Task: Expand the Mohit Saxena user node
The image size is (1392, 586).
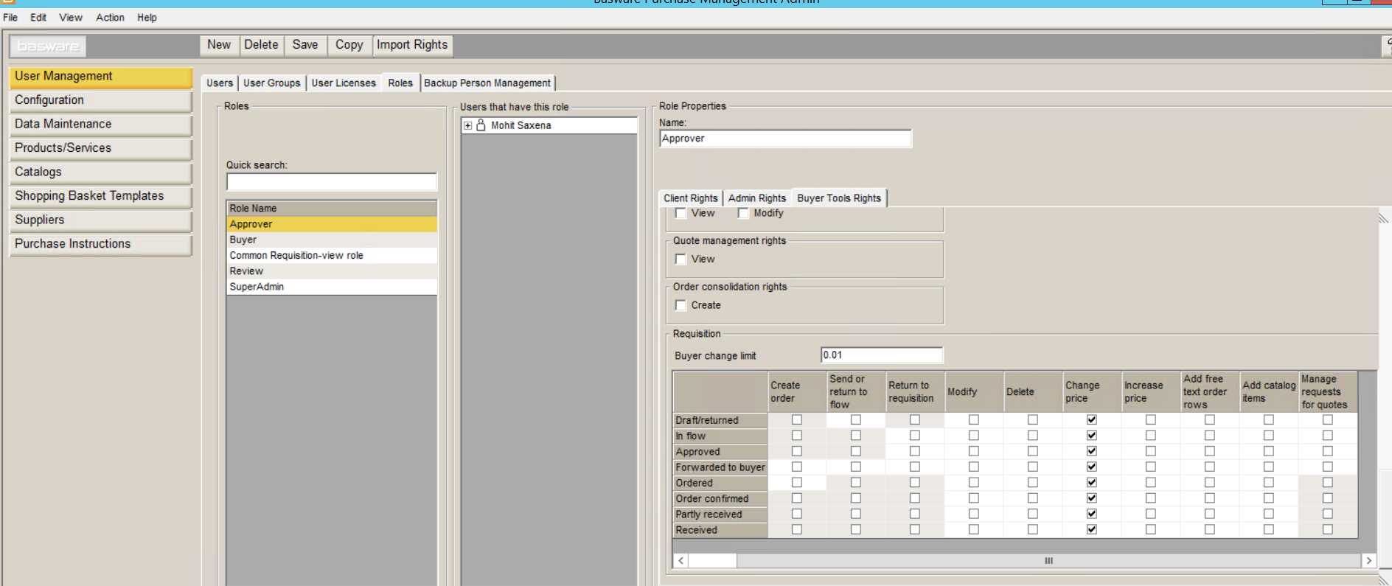Action: point(467,125)
